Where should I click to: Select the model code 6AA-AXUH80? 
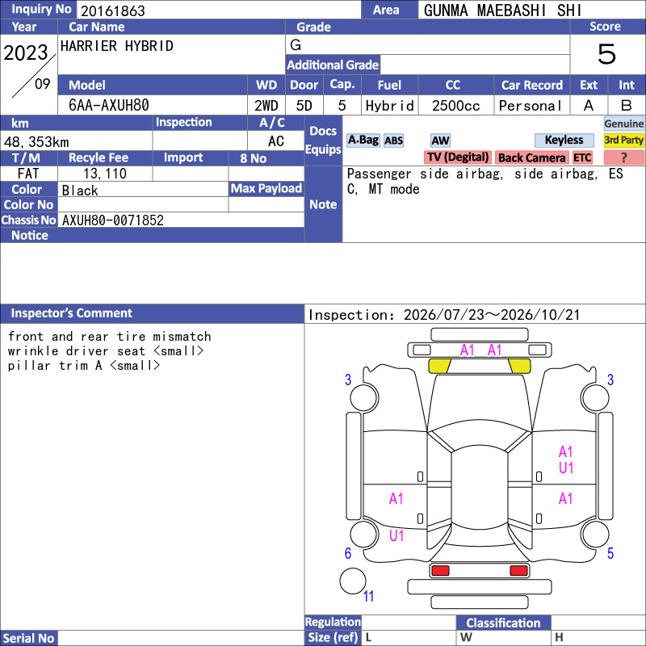[109, 106]
